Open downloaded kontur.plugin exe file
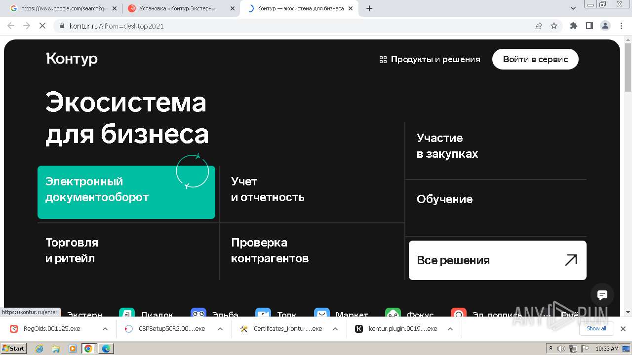This screenshot has height=355, width=632. click(x=396, y=329)
